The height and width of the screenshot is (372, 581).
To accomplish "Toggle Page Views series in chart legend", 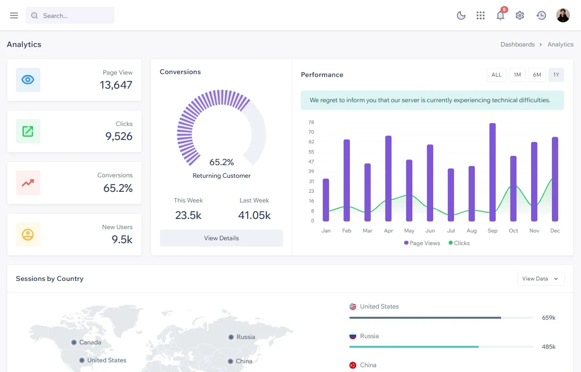I will (x=422, y=243).
